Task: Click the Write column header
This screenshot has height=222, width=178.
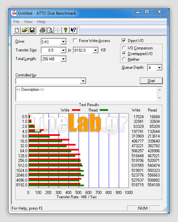Action: click(x=136, y=110)
